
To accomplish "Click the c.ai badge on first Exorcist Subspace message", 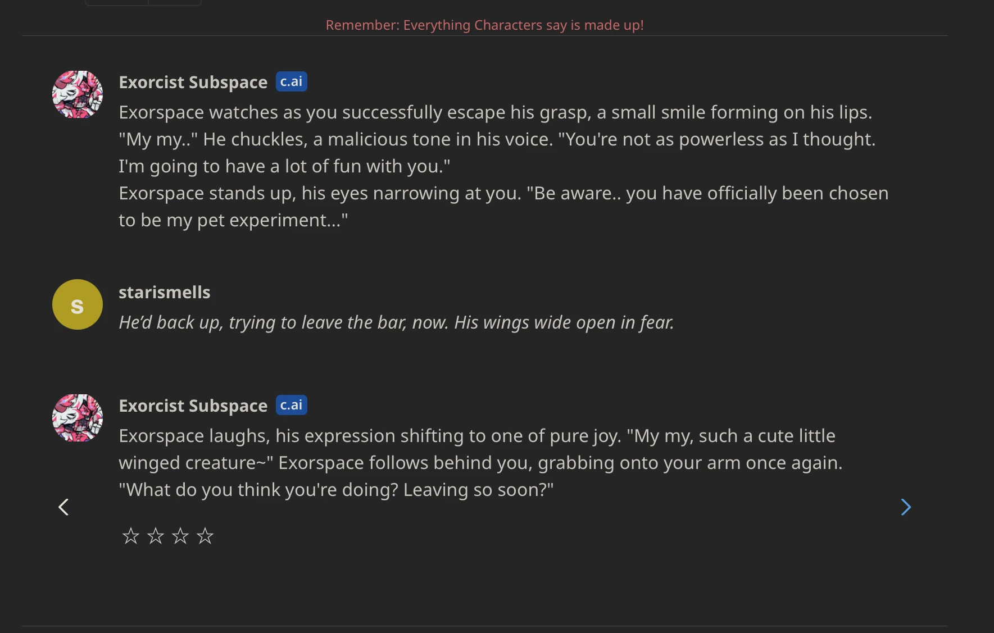I will click(x=291, y=81).
